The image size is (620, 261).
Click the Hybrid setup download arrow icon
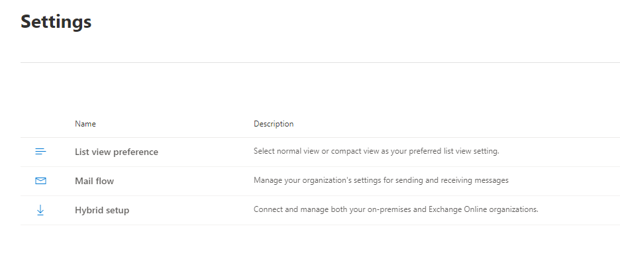coord(40,211)
